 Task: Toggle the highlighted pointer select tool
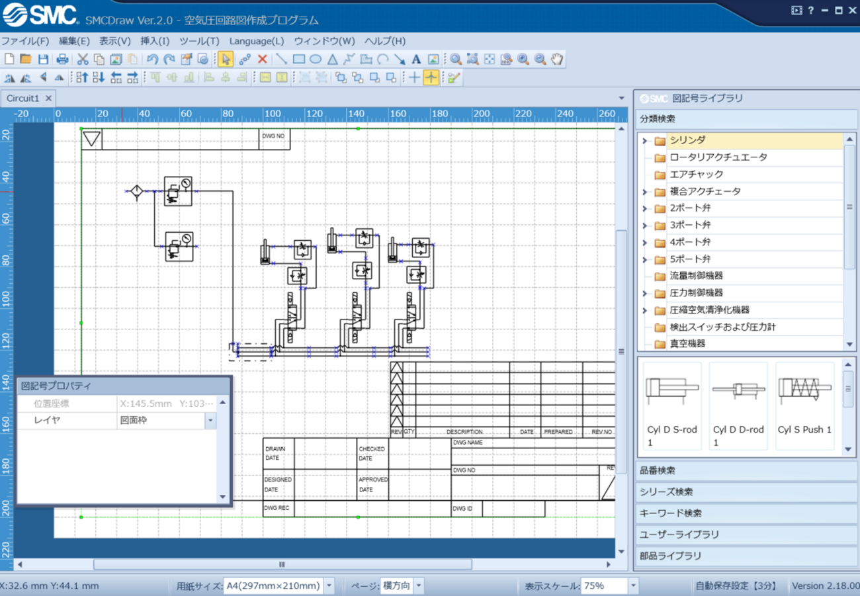tap(225, 60)
